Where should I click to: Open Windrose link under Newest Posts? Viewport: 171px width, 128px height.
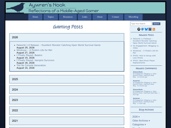point(145,52)
